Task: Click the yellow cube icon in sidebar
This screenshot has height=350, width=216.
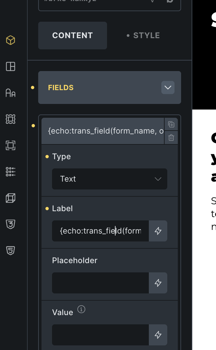Action: (11, 40)
